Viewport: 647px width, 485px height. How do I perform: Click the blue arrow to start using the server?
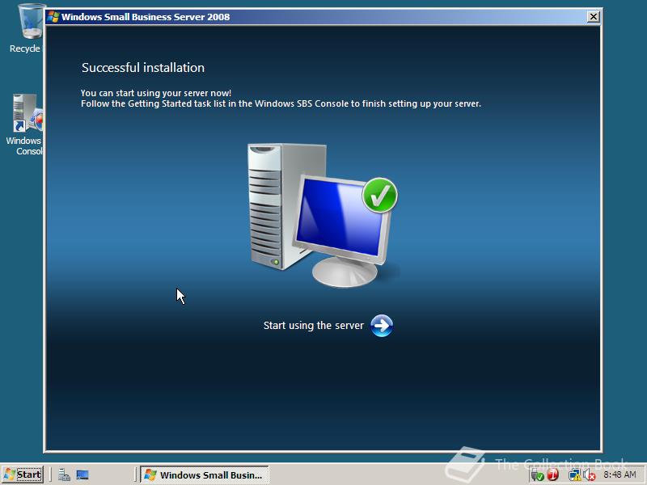[x=382, y=326]
